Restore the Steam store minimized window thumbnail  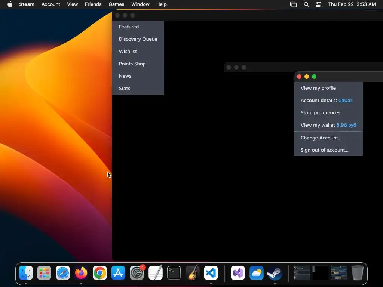point(338,272)
